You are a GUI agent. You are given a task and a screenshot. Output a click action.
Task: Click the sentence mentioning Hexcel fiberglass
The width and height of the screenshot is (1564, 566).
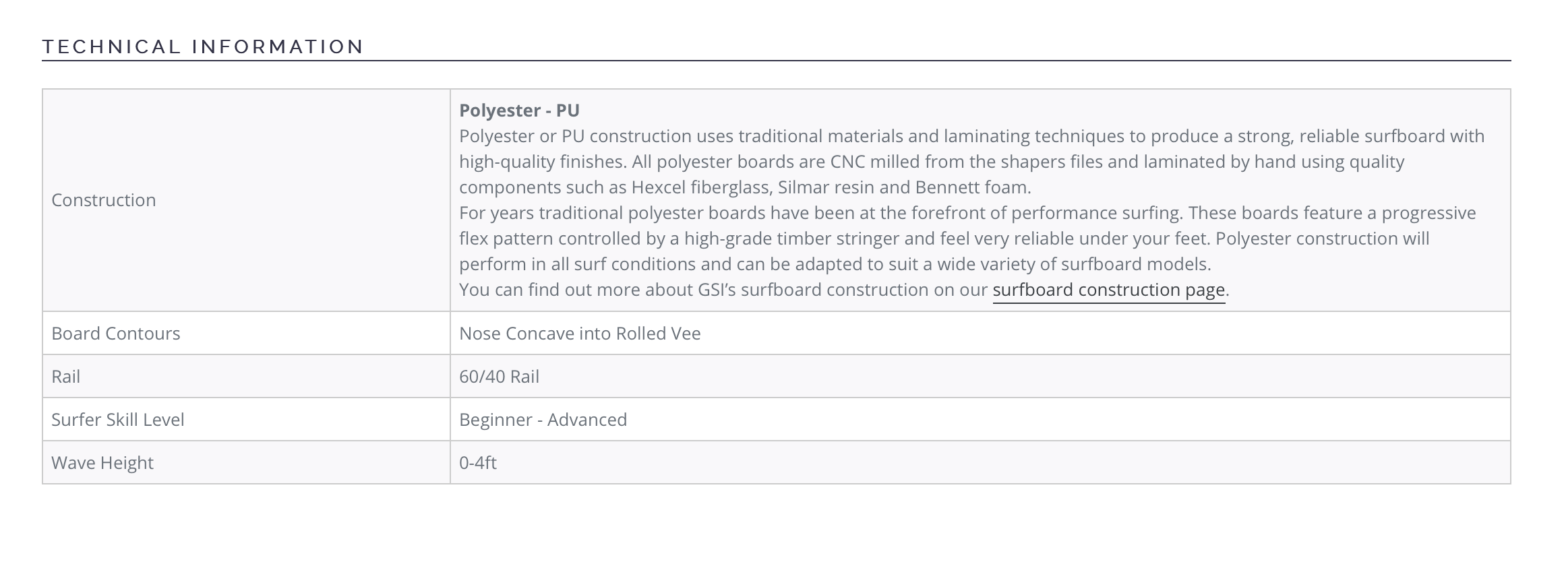click(745, 187)
